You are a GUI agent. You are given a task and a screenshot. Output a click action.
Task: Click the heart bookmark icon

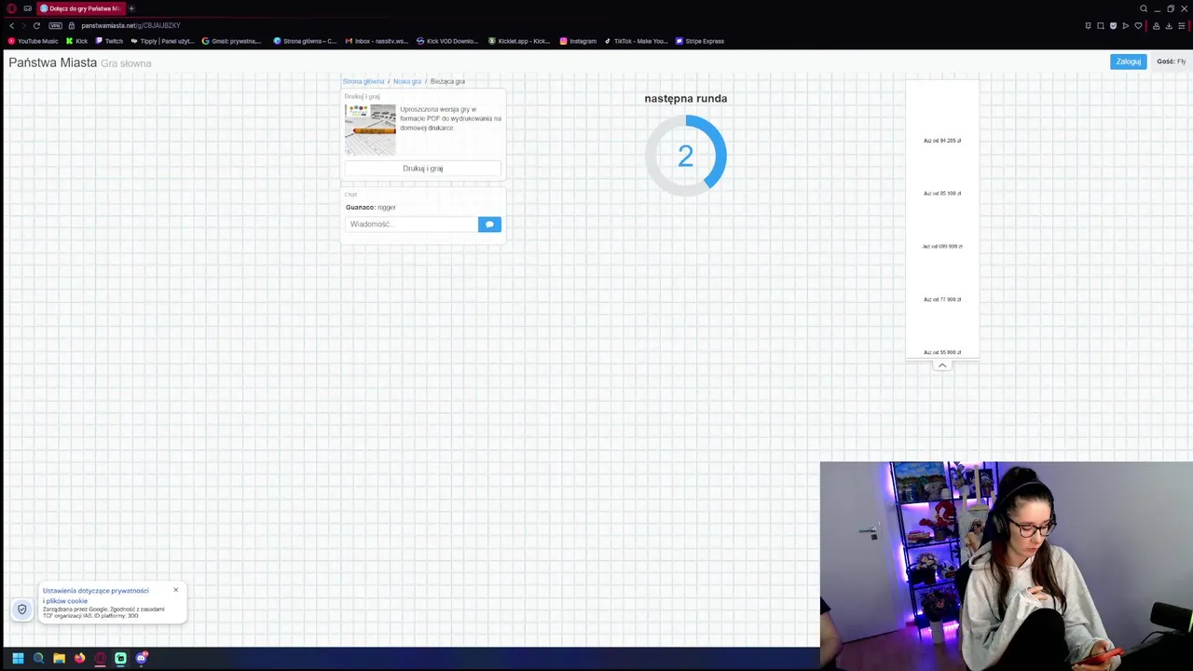tap(1138, 25)
